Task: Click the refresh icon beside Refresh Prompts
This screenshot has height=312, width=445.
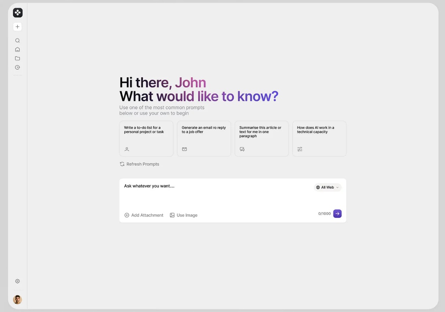Action: (122, 164)
